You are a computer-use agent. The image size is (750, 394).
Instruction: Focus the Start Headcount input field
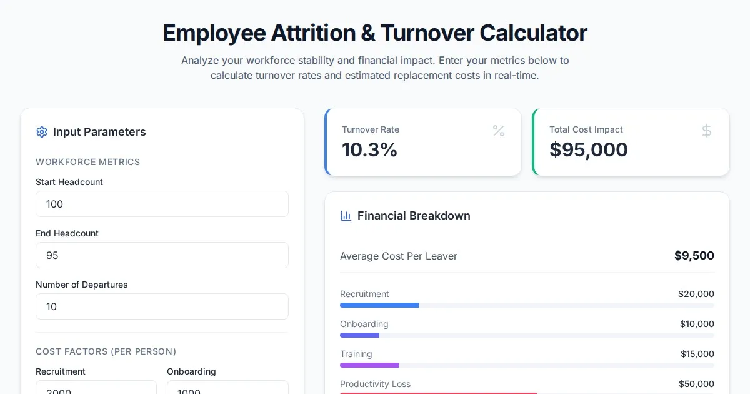pos(162,204)
